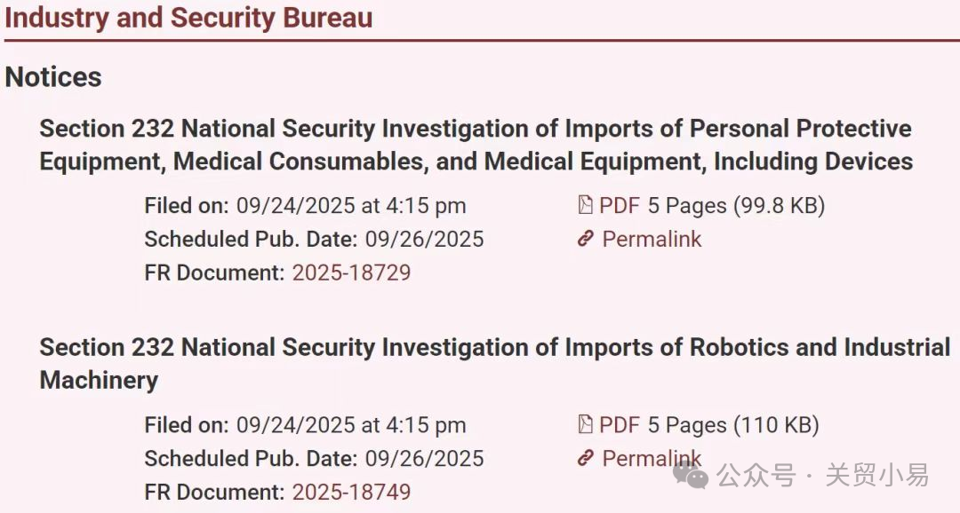The width and height of the screenshot is (960, 513).
Task: Open the 110 KB PDF link
Action: click(620, 425)
